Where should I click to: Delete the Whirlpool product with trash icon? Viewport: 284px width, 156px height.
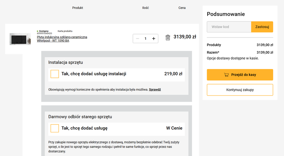point(168,38)
